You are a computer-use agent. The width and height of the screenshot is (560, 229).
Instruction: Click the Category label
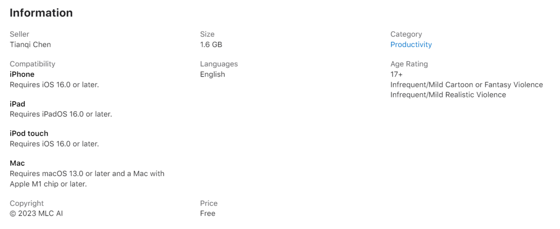406,34
